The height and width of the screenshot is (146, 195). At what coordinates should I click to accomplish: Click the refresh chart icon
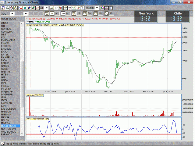coord(21,8)
